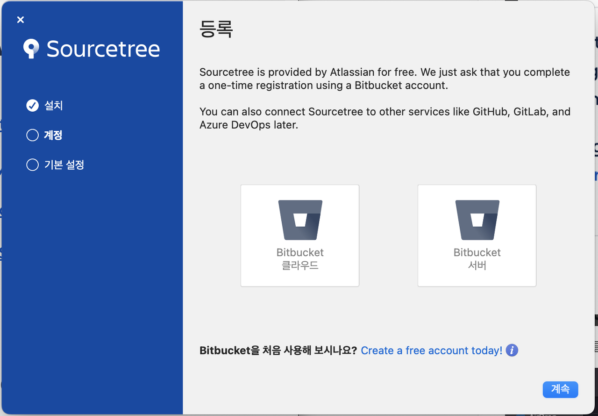
Task: Select the 설치 step checkmark
Action: pos(32,106)
